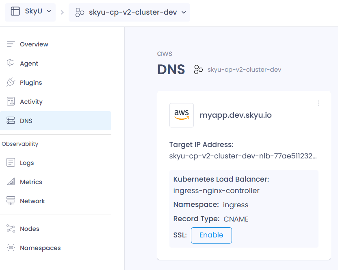The height and width of the screenshot is (270, 338).
Task: Enable SSL for myapp.dev.skyu.io
Action: 211,235
